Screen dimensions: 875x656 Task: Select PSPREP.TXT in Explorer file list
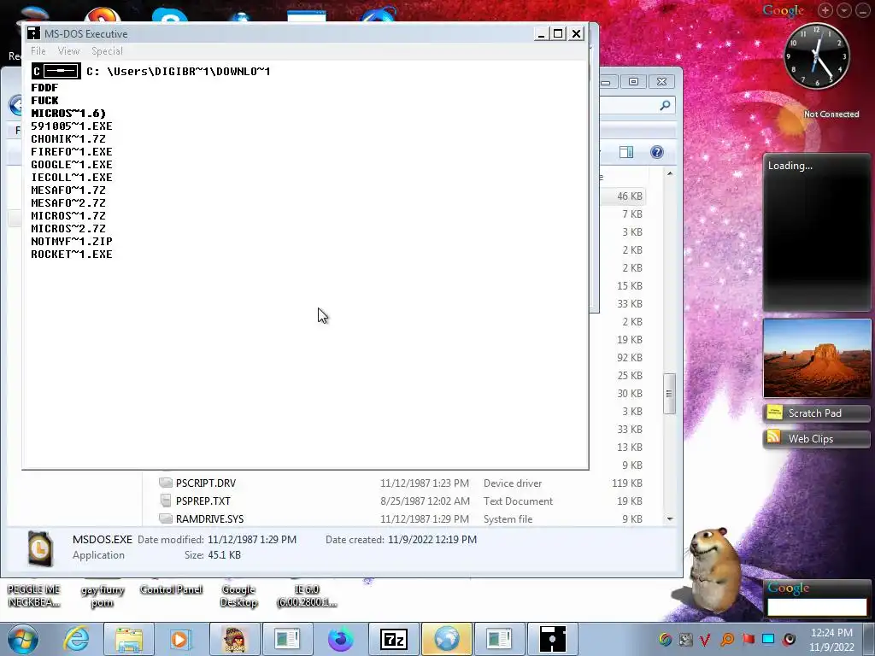click(x=203, y=501)
